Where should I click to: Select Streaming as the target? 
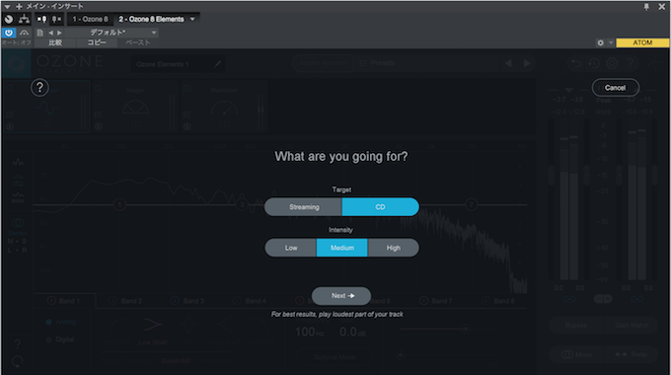click(x=303, y=207)
